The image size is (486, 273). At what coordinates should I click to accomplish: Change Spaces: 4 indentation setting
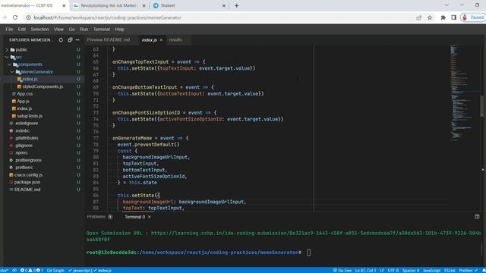point(411,270)
